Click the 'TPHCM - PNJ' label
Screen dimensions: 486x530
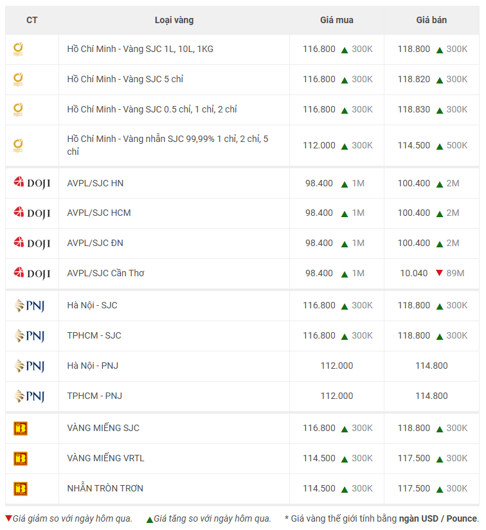tap(94, 396)
